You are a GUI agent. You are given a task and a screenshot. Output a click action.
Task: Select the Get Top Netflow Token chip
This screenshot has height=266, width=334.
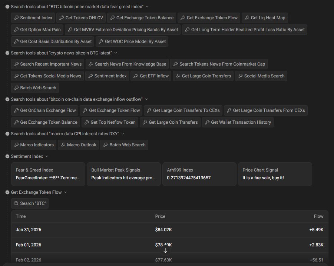(x=110, y=122)
